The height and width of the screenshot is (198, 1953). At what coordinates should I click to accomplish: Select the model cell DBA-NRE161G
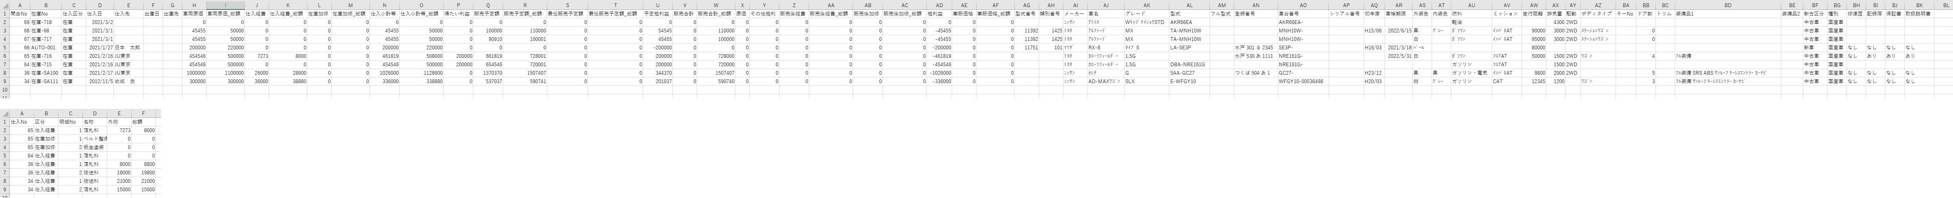point(1190,65)
